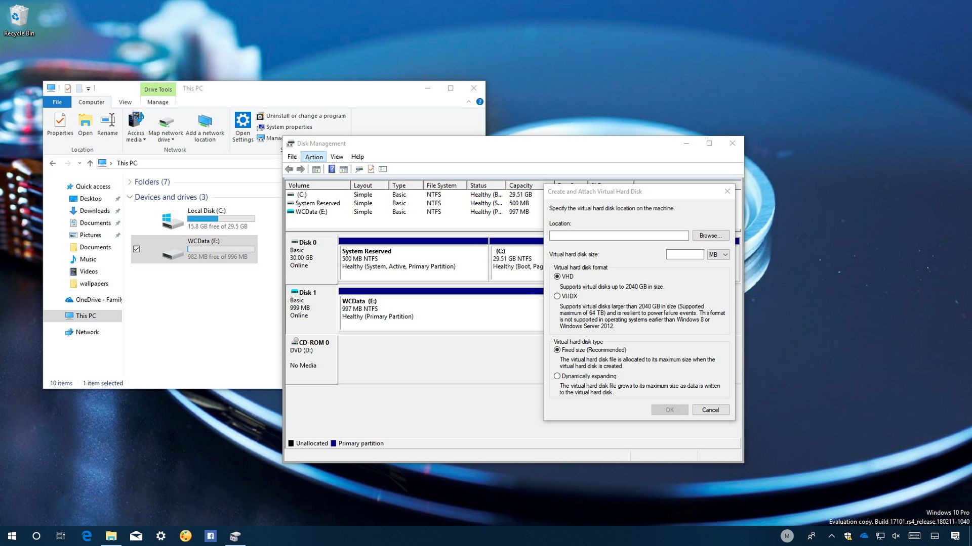Click the Local Disk (C:) usage bar
972x546 pixels.
(221, 218)
